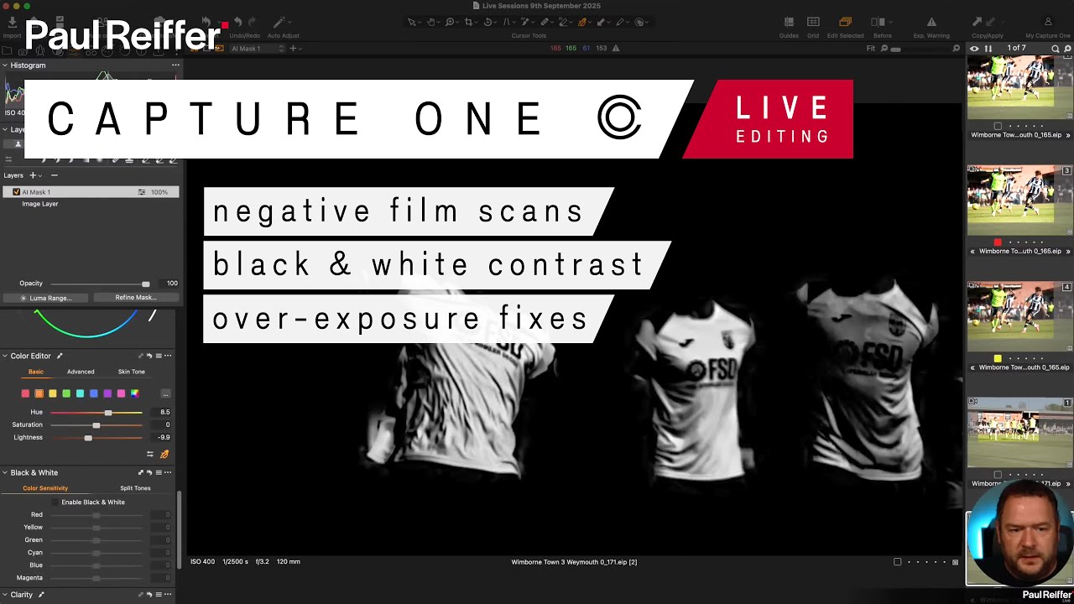Click the Copy adjustments arrow icon
This screenshot has width=1074, height=604.
[977, 22]
